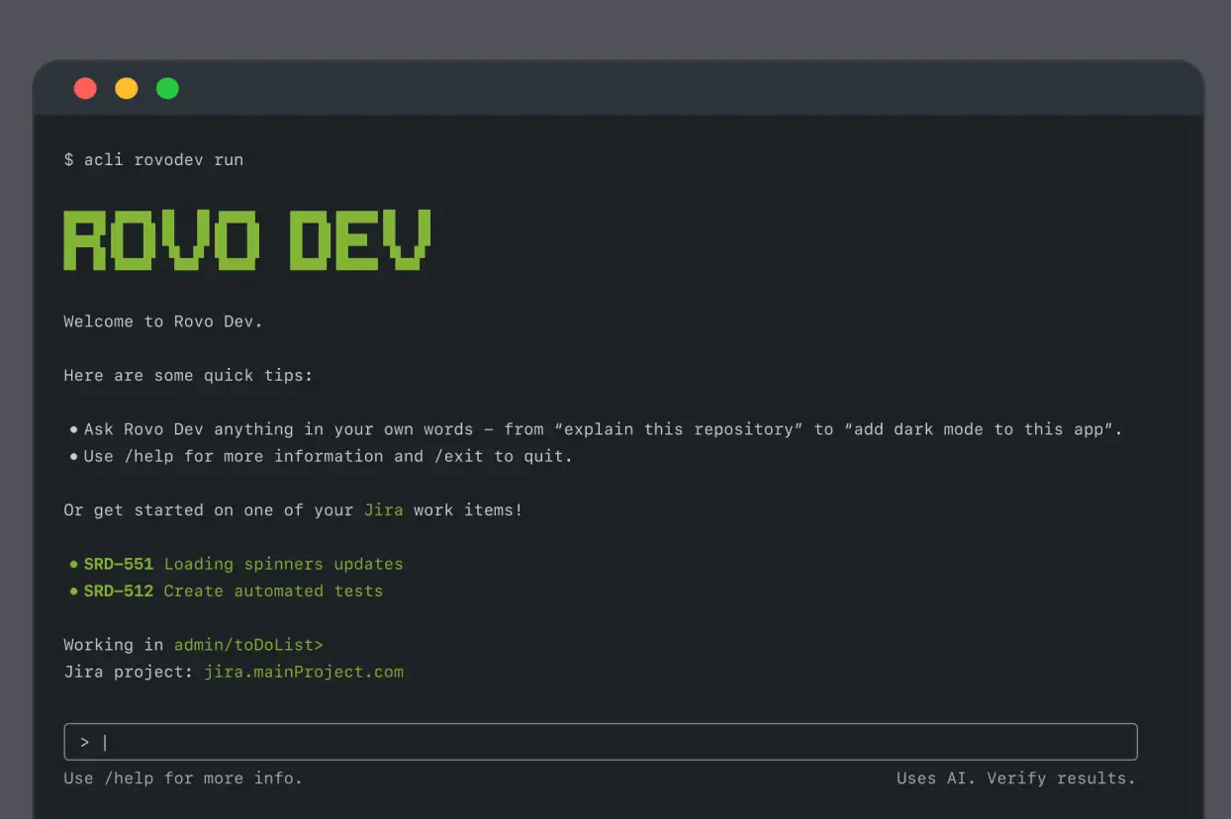Select "Loading spinners updates" work item title
This screenshot has width=1231, height=819.
tap(283, 564)
